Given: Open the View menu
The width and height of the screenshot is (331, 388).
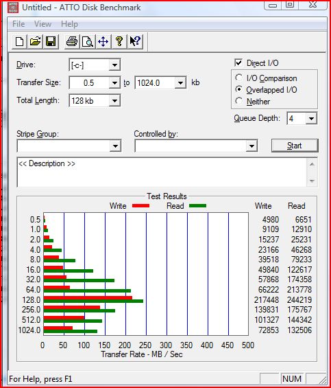Looking at the screenshot, I should (42, 24).
